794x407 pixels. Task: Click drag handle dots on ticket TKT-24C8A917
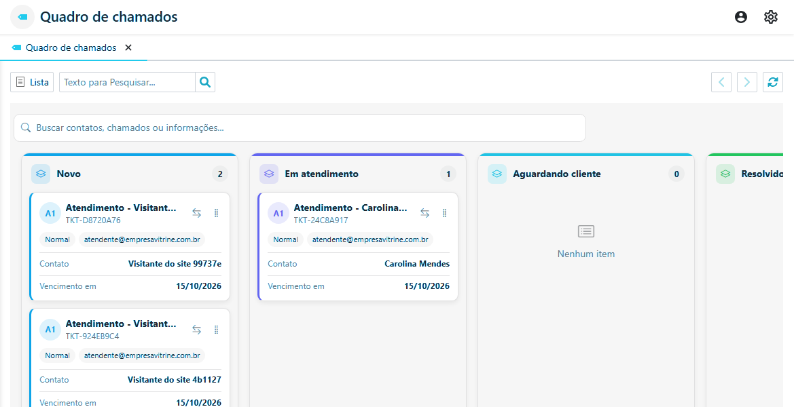pyautogui.click(x=445, y=214)
